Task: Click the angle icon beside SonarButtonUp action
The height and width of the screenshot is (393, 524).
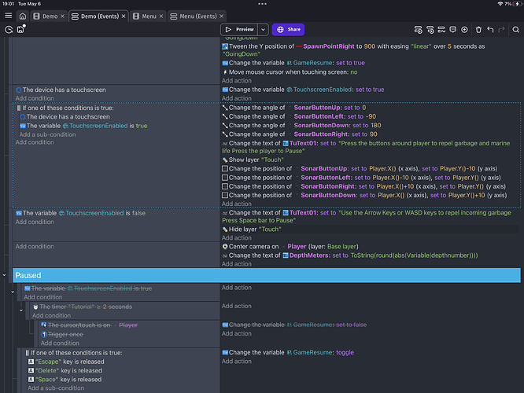Action: coord(225,108)
